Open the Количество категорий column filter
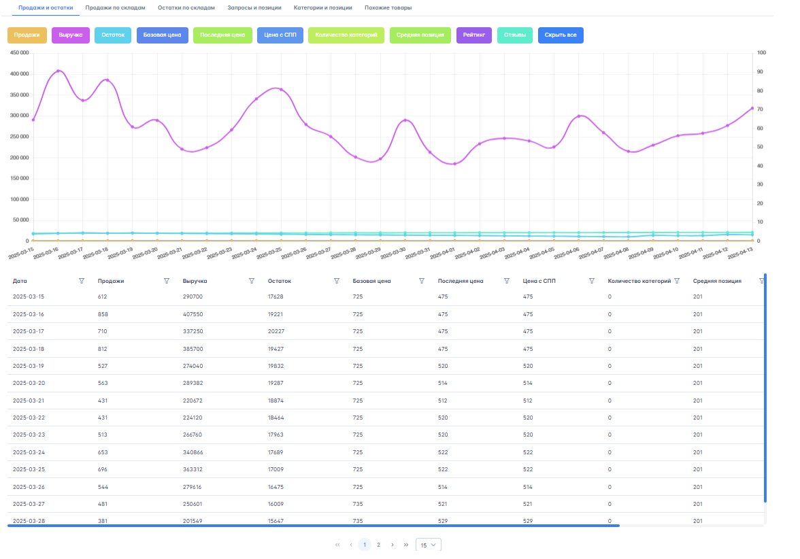The image size is (800, 559). tap(677, 281)
